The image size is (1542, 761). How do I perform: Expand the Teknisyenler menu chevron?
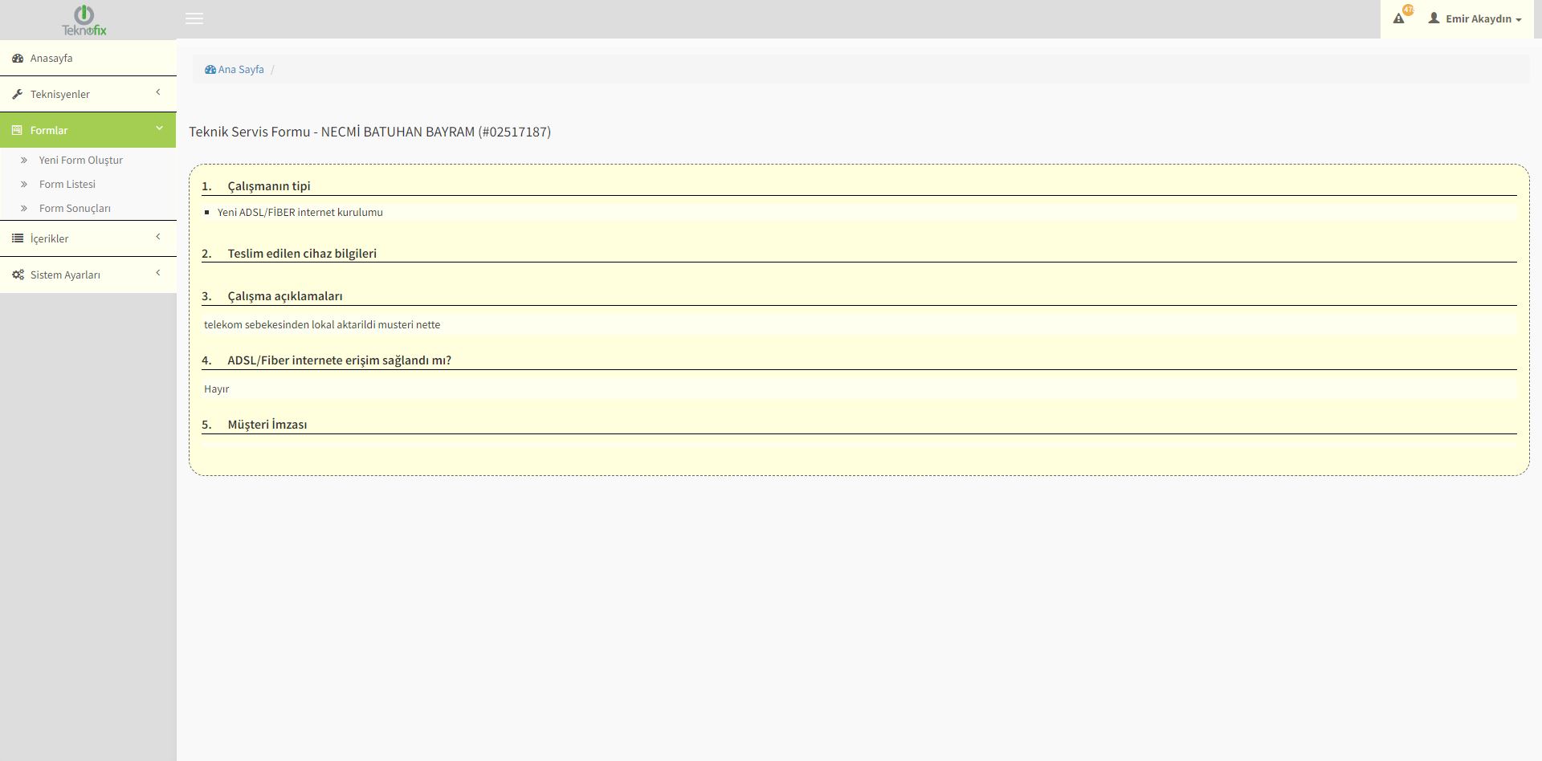click(x=158, y=92)
